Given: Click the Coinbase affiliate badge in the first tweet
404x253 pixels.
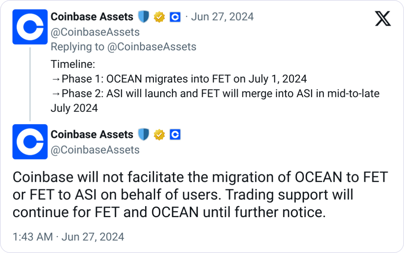Looking at the screenshot, I should tap(175, 17).
